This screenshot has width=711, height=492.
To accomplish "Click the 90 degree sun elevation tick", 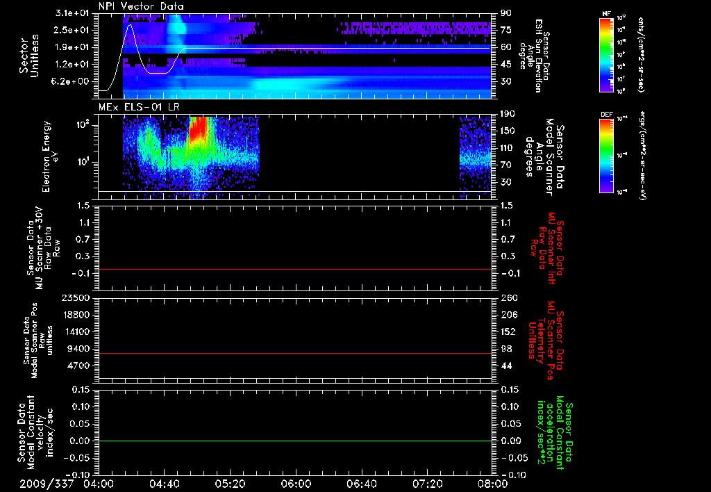I will coord(506,13).
